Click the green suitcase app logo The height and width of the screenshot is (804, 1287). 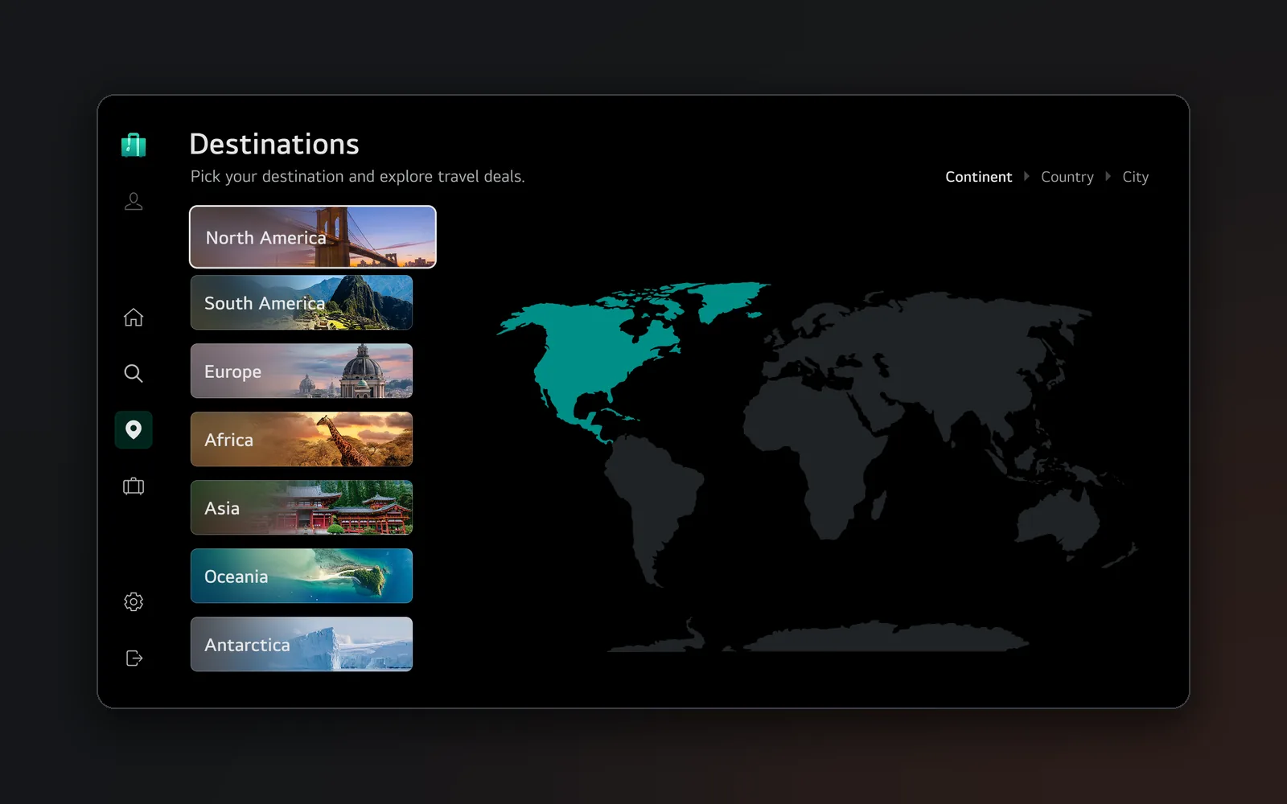point(134,145)
